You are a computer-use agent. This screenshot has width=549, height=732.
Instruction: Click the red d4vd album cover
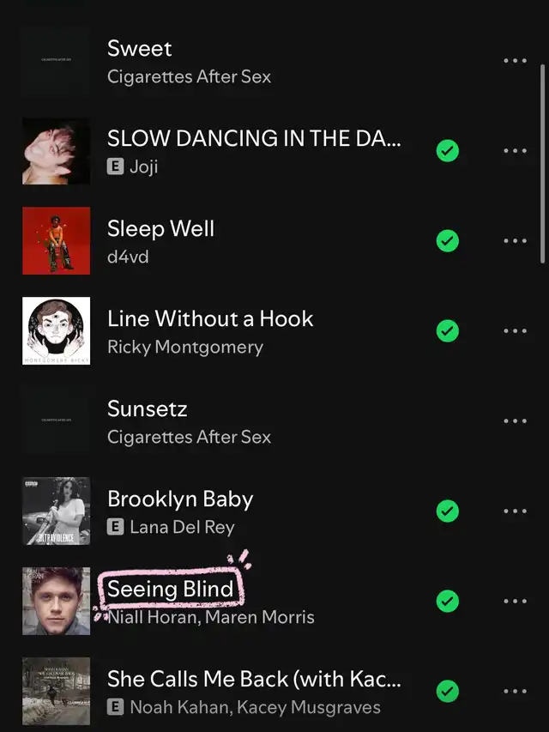click(x=56, y=241)
